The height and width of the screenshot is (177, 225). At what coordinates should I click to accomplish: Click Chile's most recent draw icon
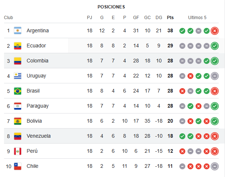(x=215, y=166)
